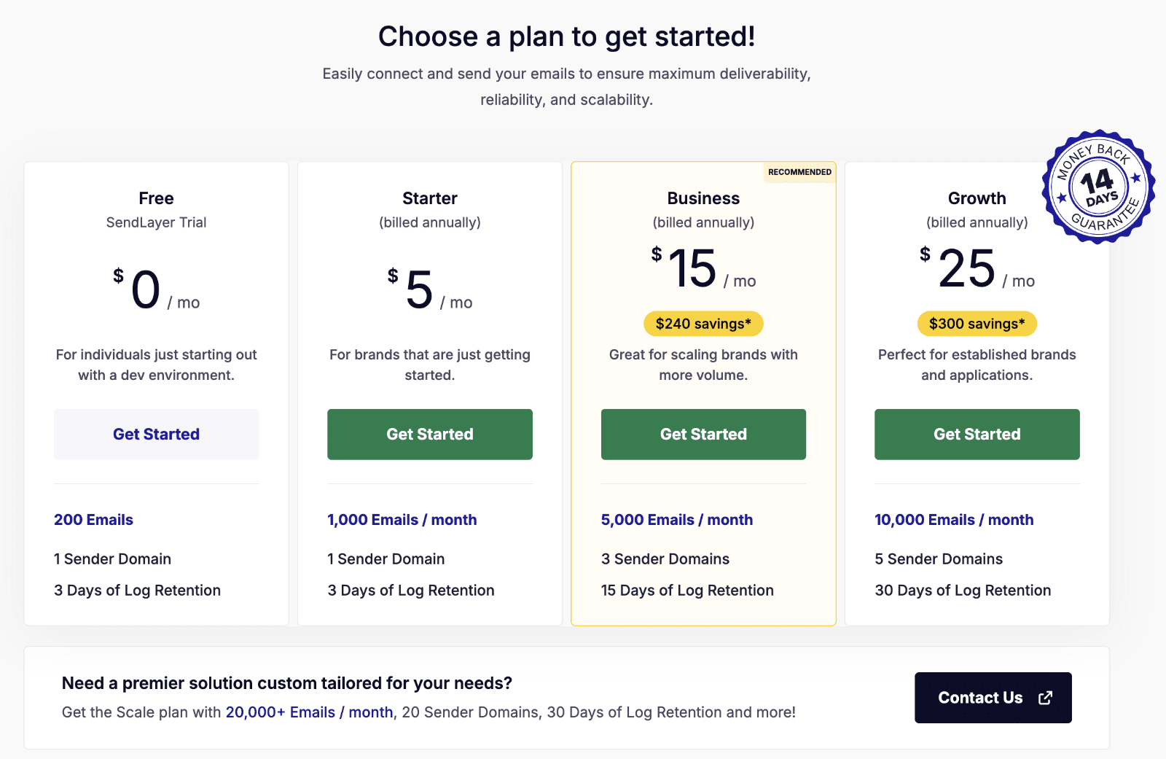This screenshot has width=1166, height=759.
Task: Open the Contact Us button
Action: coord(980,698)
